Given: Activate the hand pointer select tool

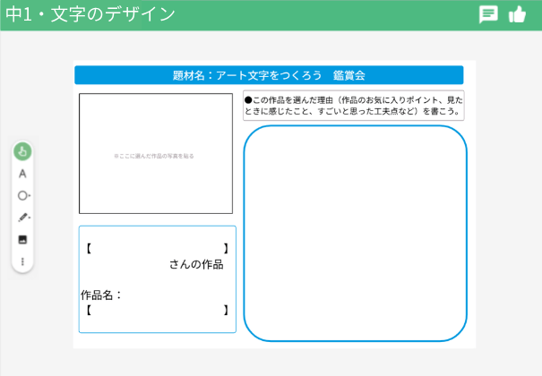Looking at the screenshot, I should [x=22, y=152].
